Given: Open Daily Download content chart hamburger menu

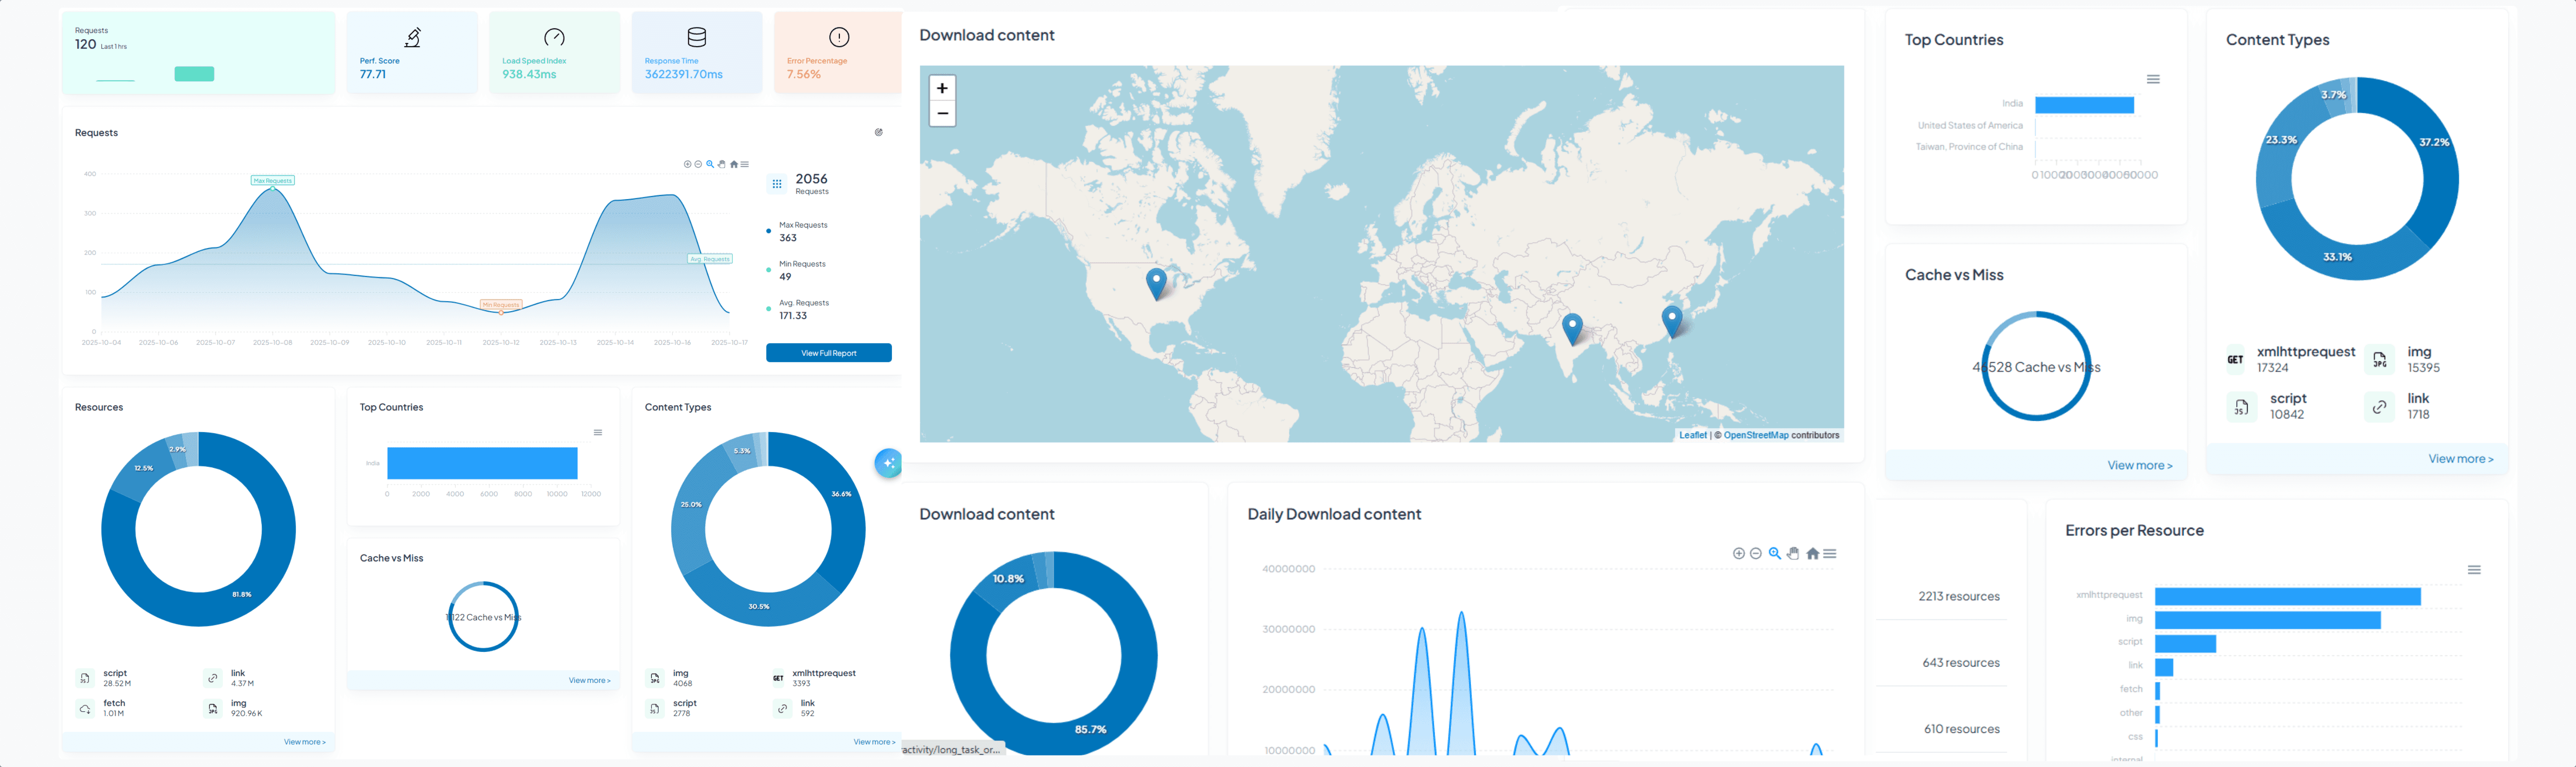Looking at the screenshot, I should pyautogui.click(x=1830, y=554).
